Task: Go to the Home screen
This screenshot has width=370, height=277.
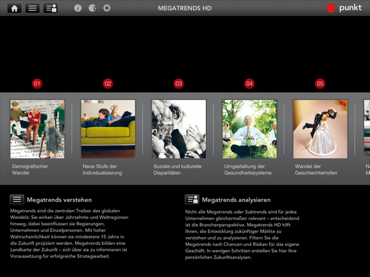Action: tap(14, 8)
